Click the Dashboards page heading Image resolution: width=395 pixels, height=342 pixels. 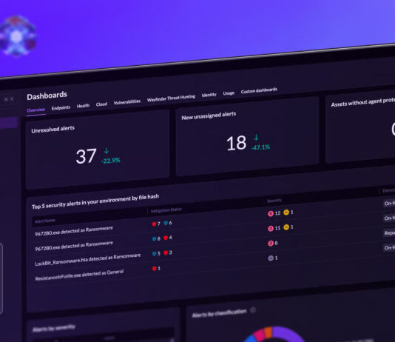click(x=47, y=95)
